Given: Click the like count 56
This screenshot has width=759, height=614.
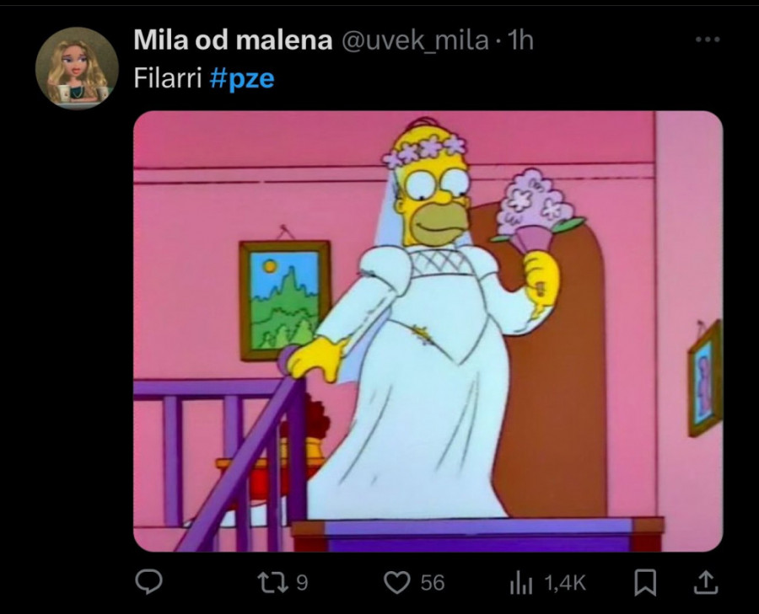Looking at the screenshot, I should tap(433, 583).
